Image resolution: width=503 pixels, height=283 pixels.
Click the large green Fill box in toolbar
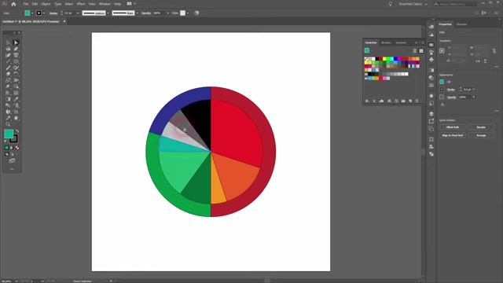(9, 134)
